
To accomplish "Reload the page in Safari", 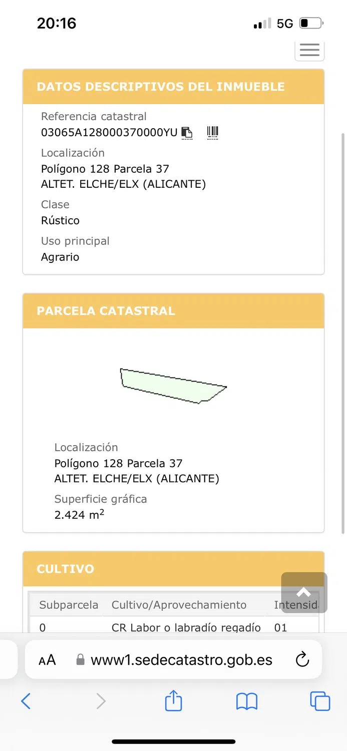I will coord(302,660).
